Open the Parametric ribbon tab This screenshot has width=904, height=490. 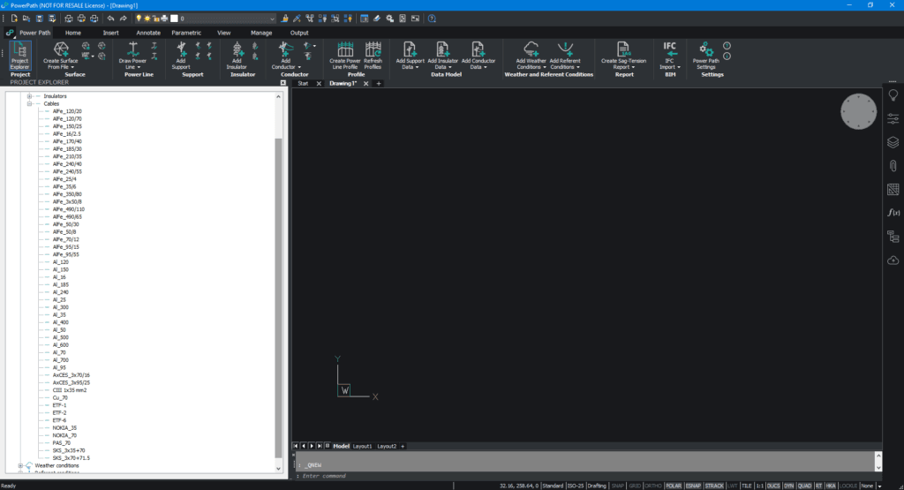pyautogui.click(x=186, y=33)
